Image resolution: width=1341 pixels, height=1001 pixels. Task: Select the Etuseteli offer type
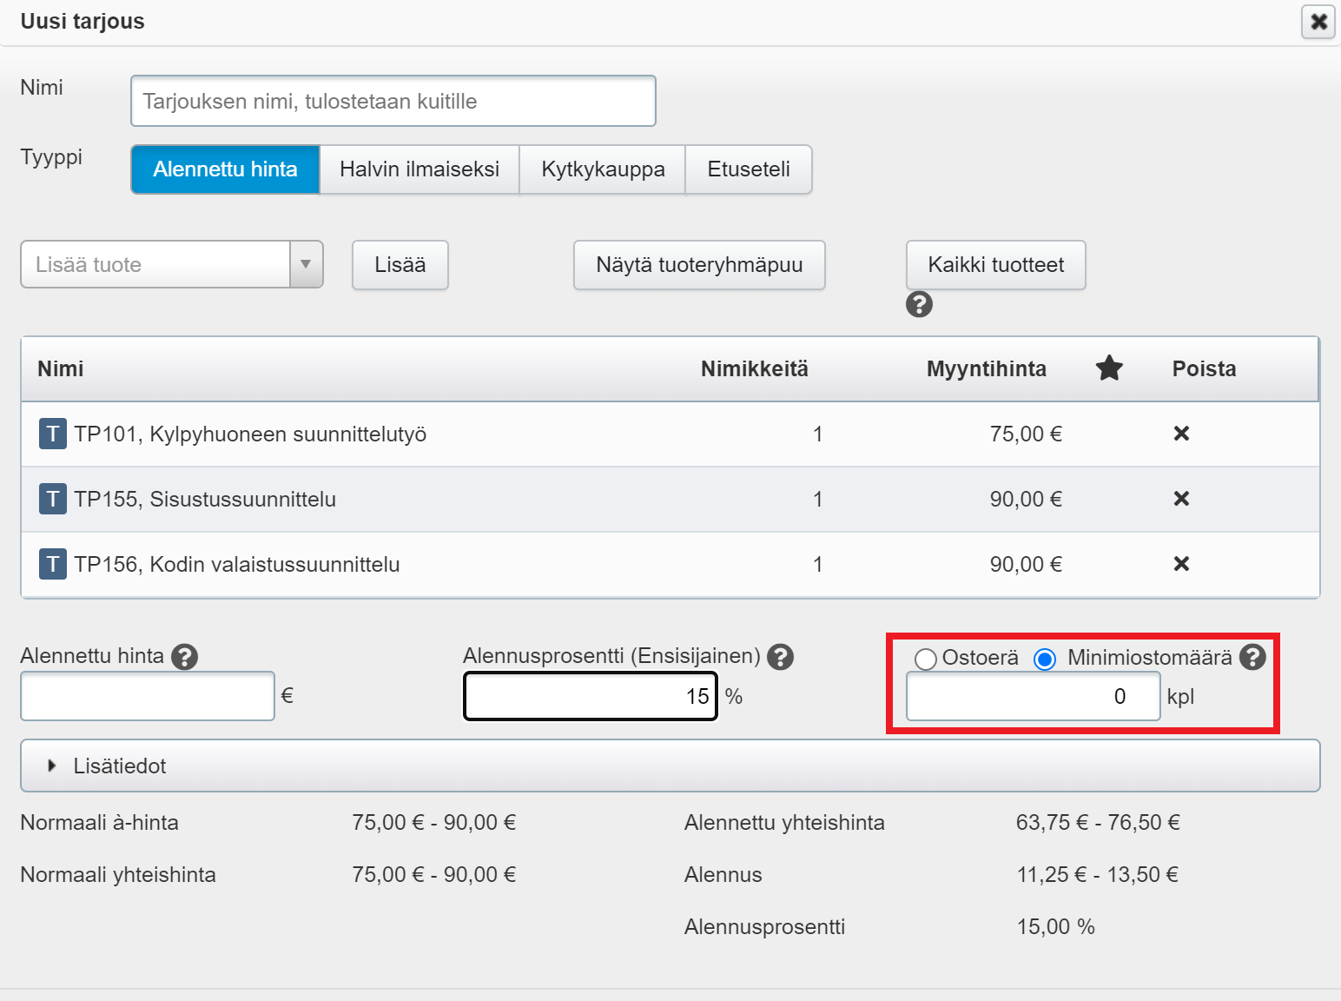coord(749,169)
